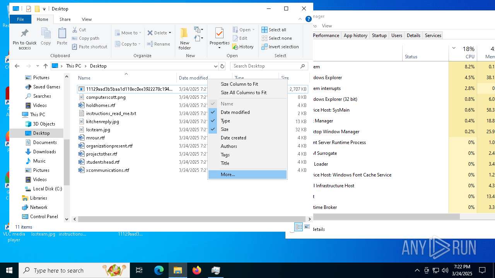The width and height of the screenshot is (495, 278).
Task: Expand the Delete dropdown arrow
Action: pos(170,33)
